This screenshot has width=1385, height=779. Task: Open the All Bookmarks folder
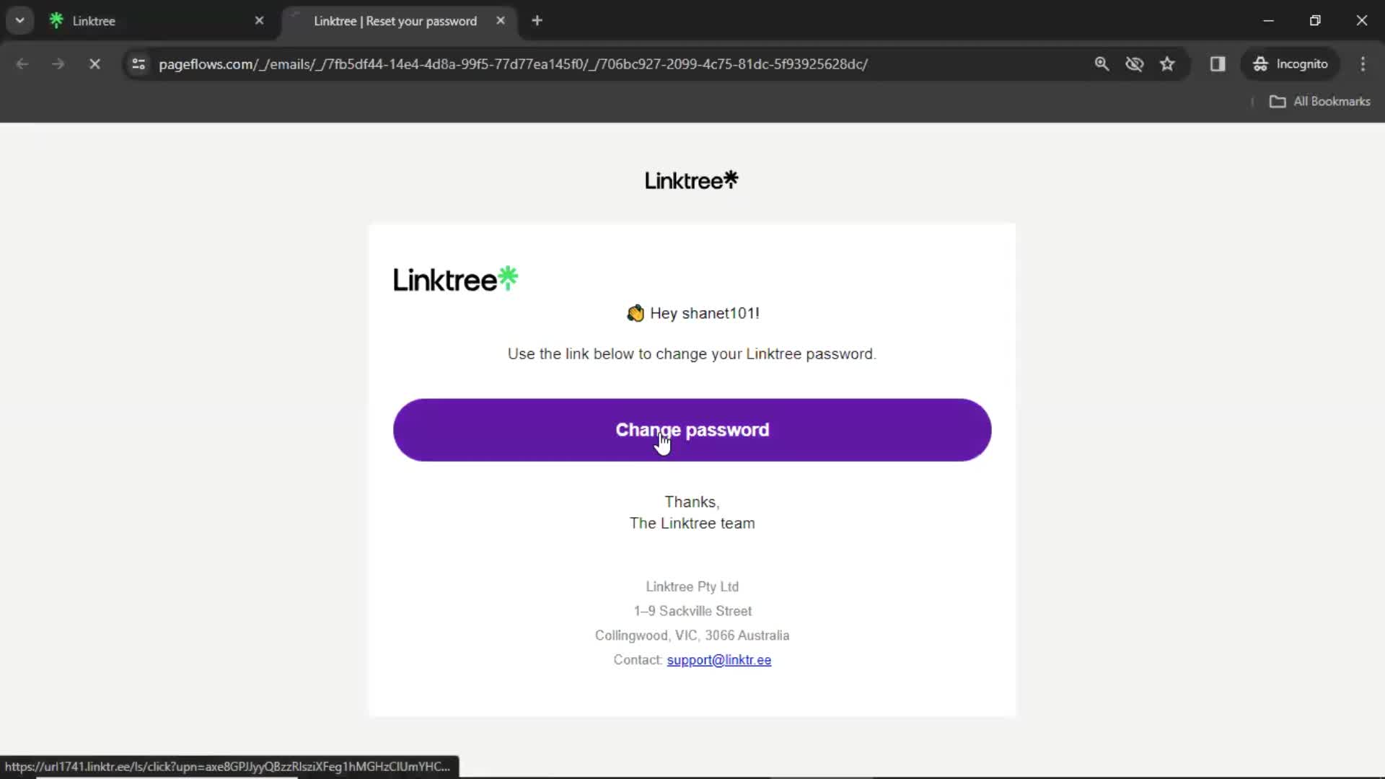pos(1320,102)
